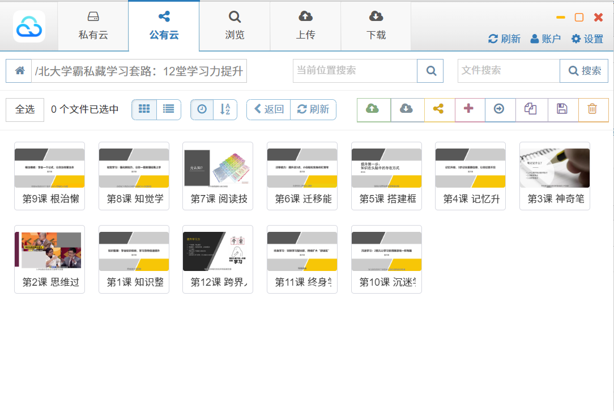The height and width of the screenshot is (411, 614).
Task: Open the 私有云 tab
Action: pyautogui.click(x=93, y=26)
